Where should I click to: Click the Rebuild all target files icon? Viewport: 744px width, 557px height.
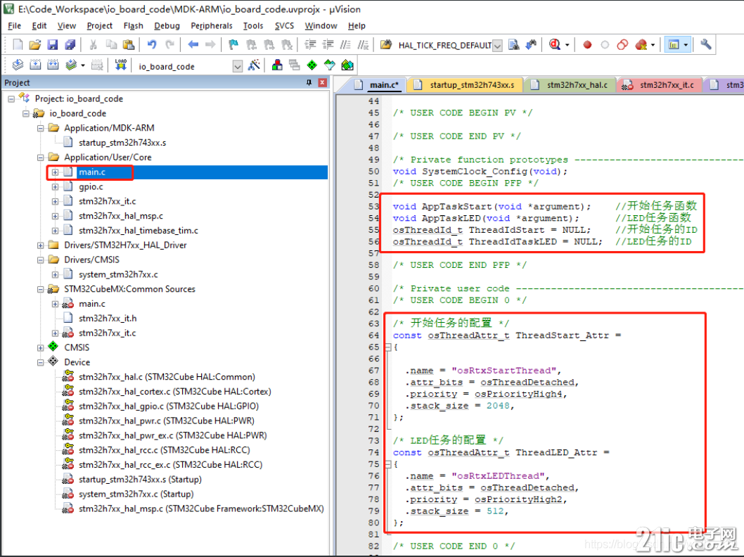(53, 65)
